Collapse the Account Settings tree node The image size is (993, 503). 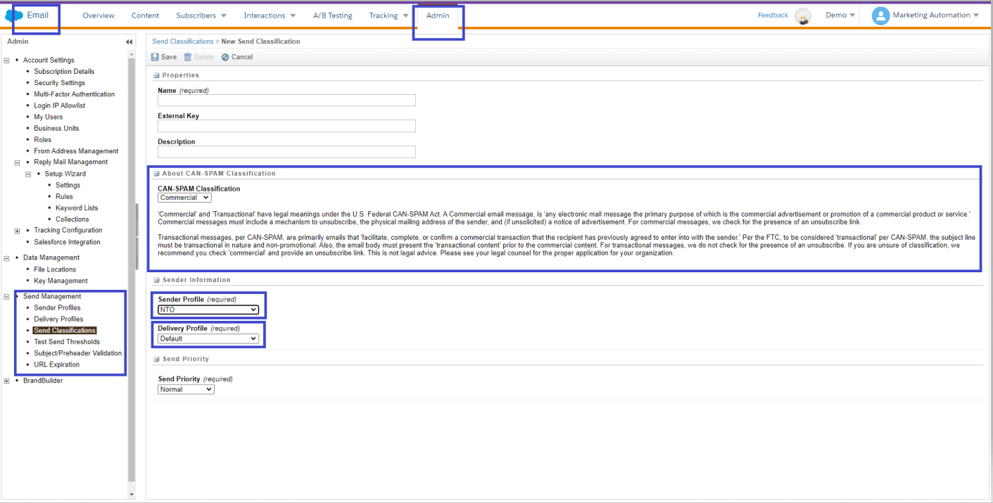click(7, 61)
